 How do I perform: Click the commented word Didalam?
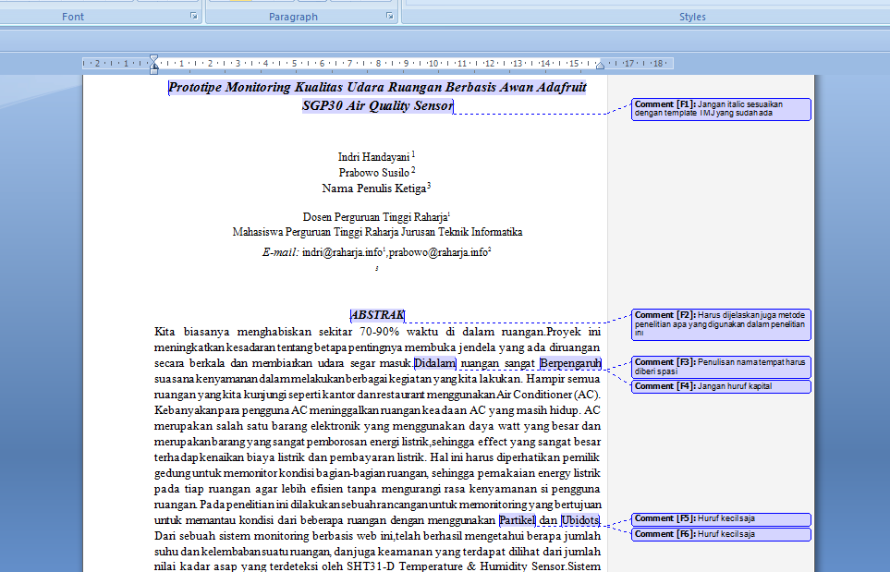[435, 363]
